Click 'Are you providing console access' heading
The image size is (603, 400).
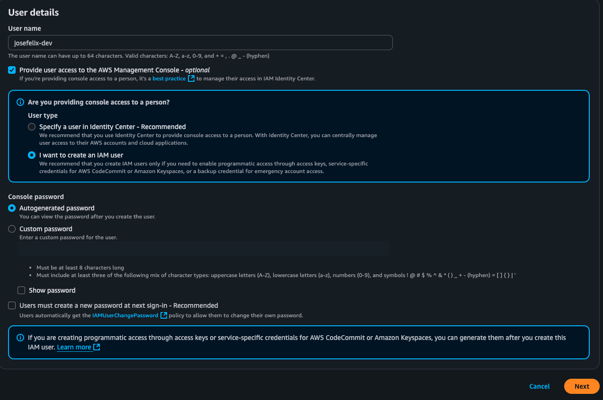[x=98, y=102]
